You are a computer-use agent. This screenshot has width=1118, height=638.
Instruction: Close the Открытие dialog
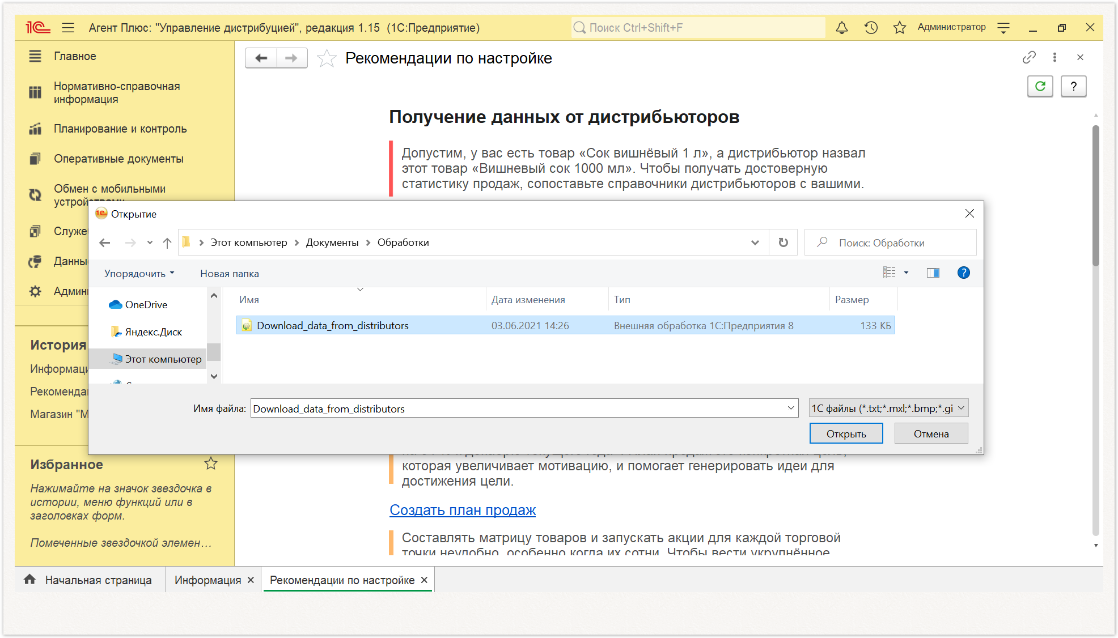pos(969,214)
